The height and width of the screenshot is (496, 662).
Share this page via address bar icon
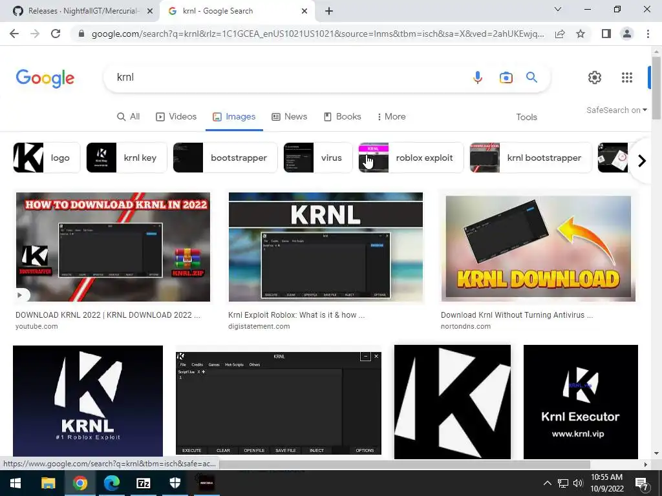pyautogui.click(x=560, y=34)
